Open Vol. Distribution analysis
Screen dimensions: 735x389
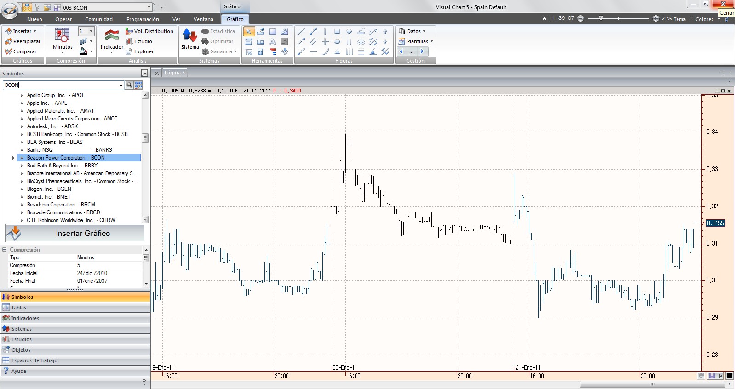tap(149, 31)
